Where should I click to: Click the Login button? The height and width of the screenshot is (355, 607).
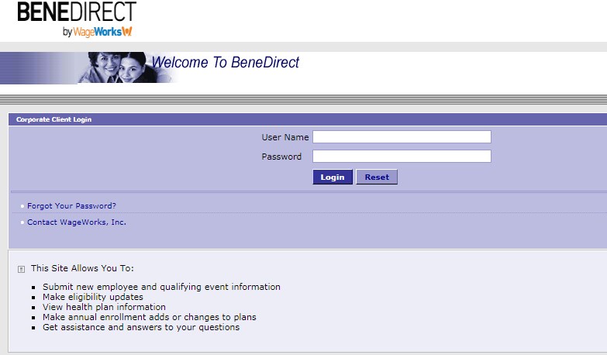333,177
